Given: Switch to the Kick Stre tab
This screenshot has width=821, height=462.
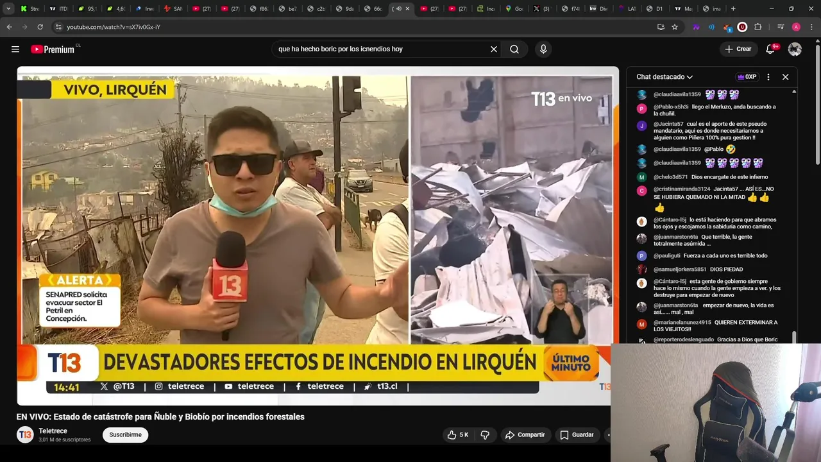Looking at the screenshot, I should 30,8.
